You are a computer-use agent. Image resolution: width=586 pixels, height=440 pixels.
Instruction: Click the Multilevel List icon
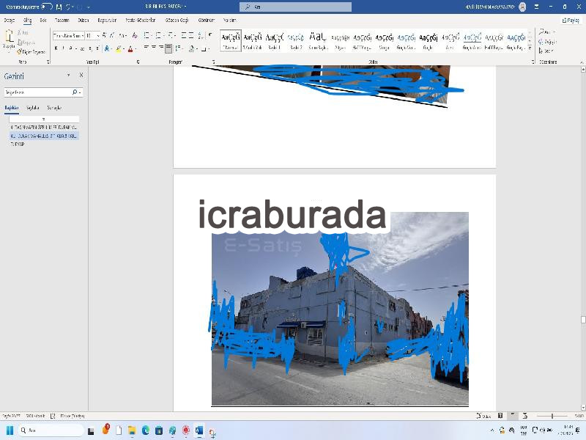pyautogui.click(x=171, y=35)
